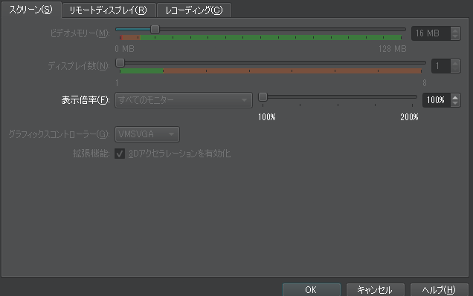Click the ヘルプ(H) button
The height and width of the screenshot is (296, 473).
coord(439,289)
